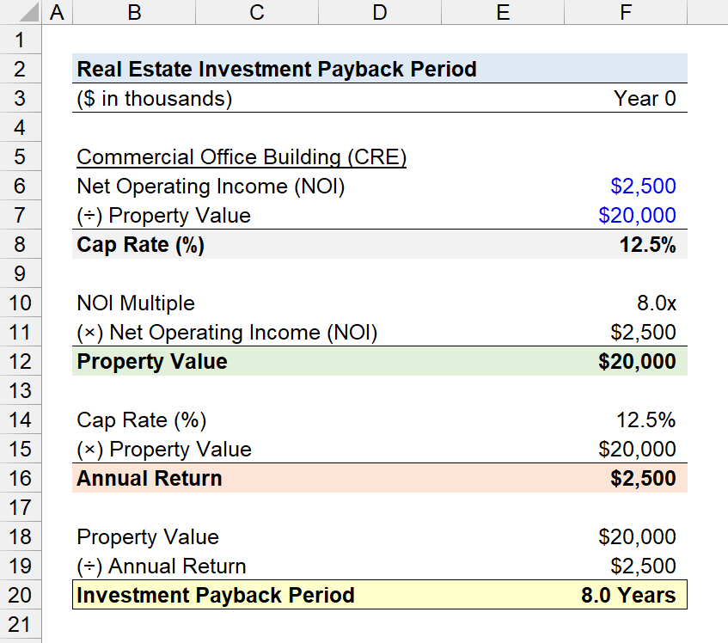Select column A header
The height and width of the screenshot is (643, 728).
(57, 12)
